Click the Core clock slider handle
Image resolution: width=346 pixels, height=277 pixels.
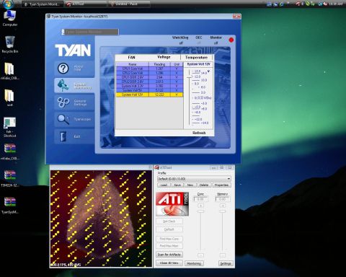(200, 211)
